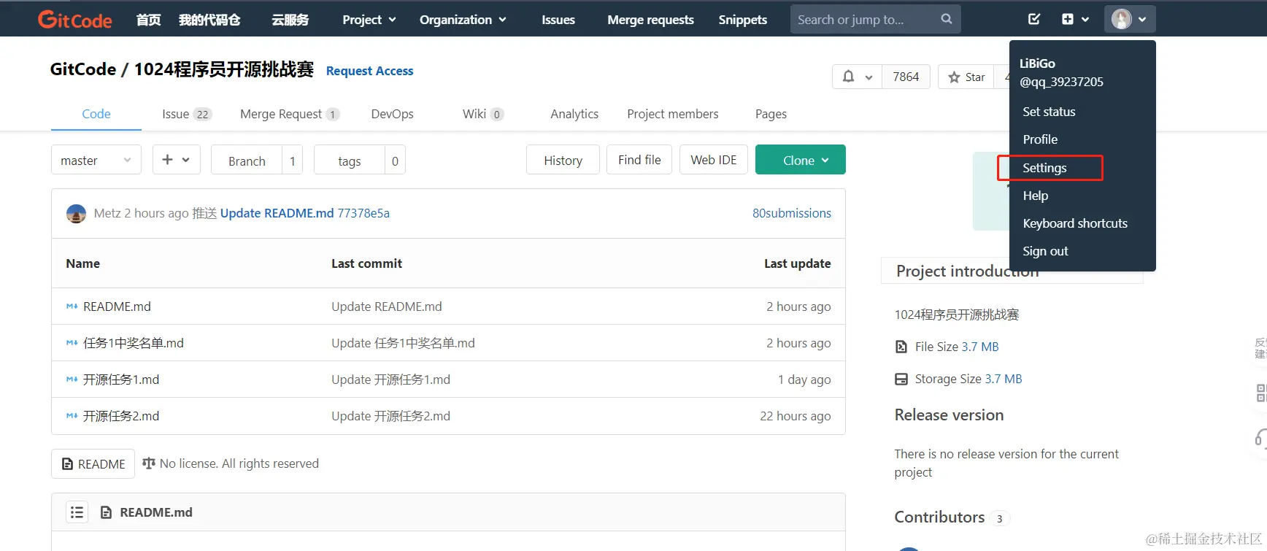The image size is (1267, 551).
Task: Click Merge requests in top navbar
Action: tap(650, 20)
